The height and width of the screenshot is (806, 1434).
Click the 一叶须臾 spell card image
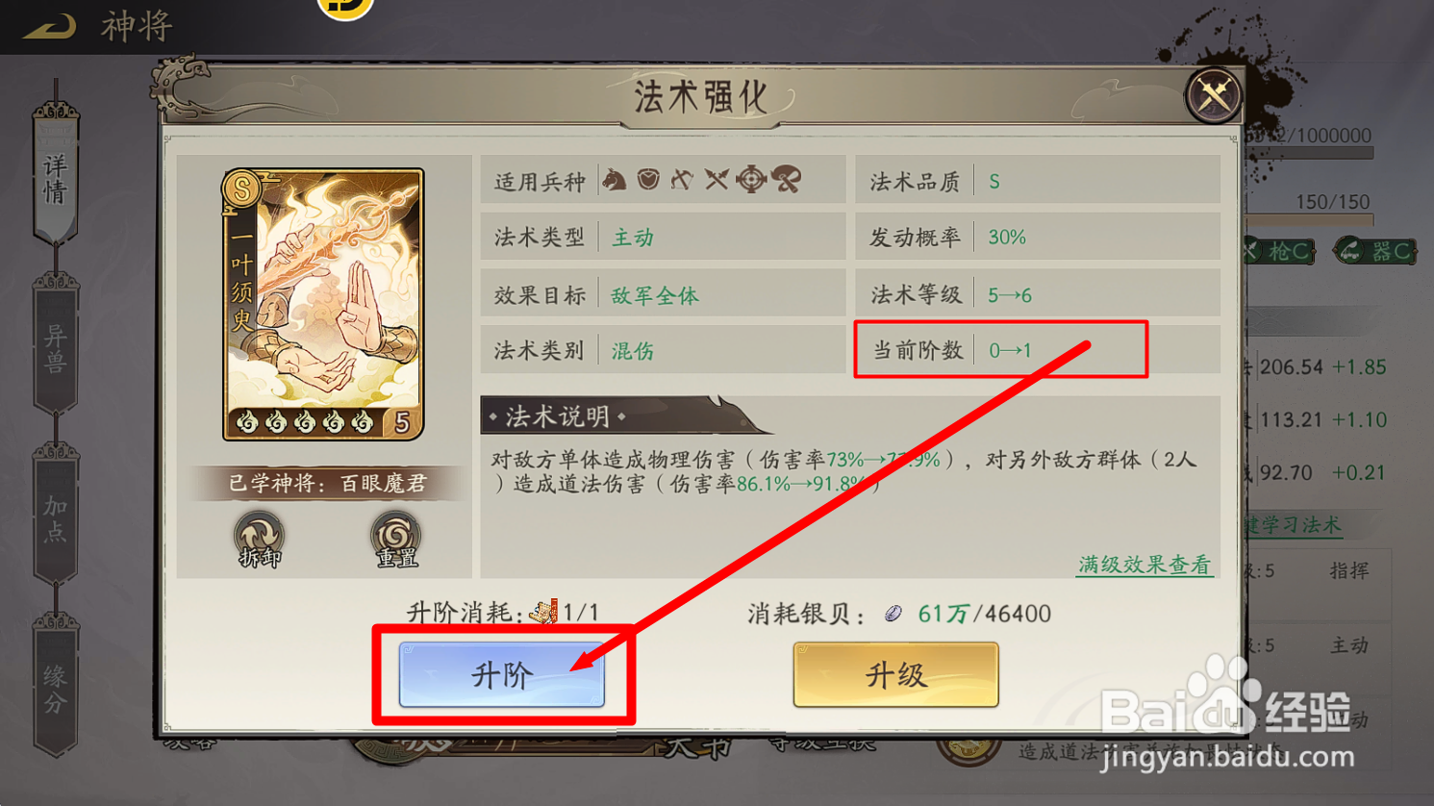click(x=323, y=304)
